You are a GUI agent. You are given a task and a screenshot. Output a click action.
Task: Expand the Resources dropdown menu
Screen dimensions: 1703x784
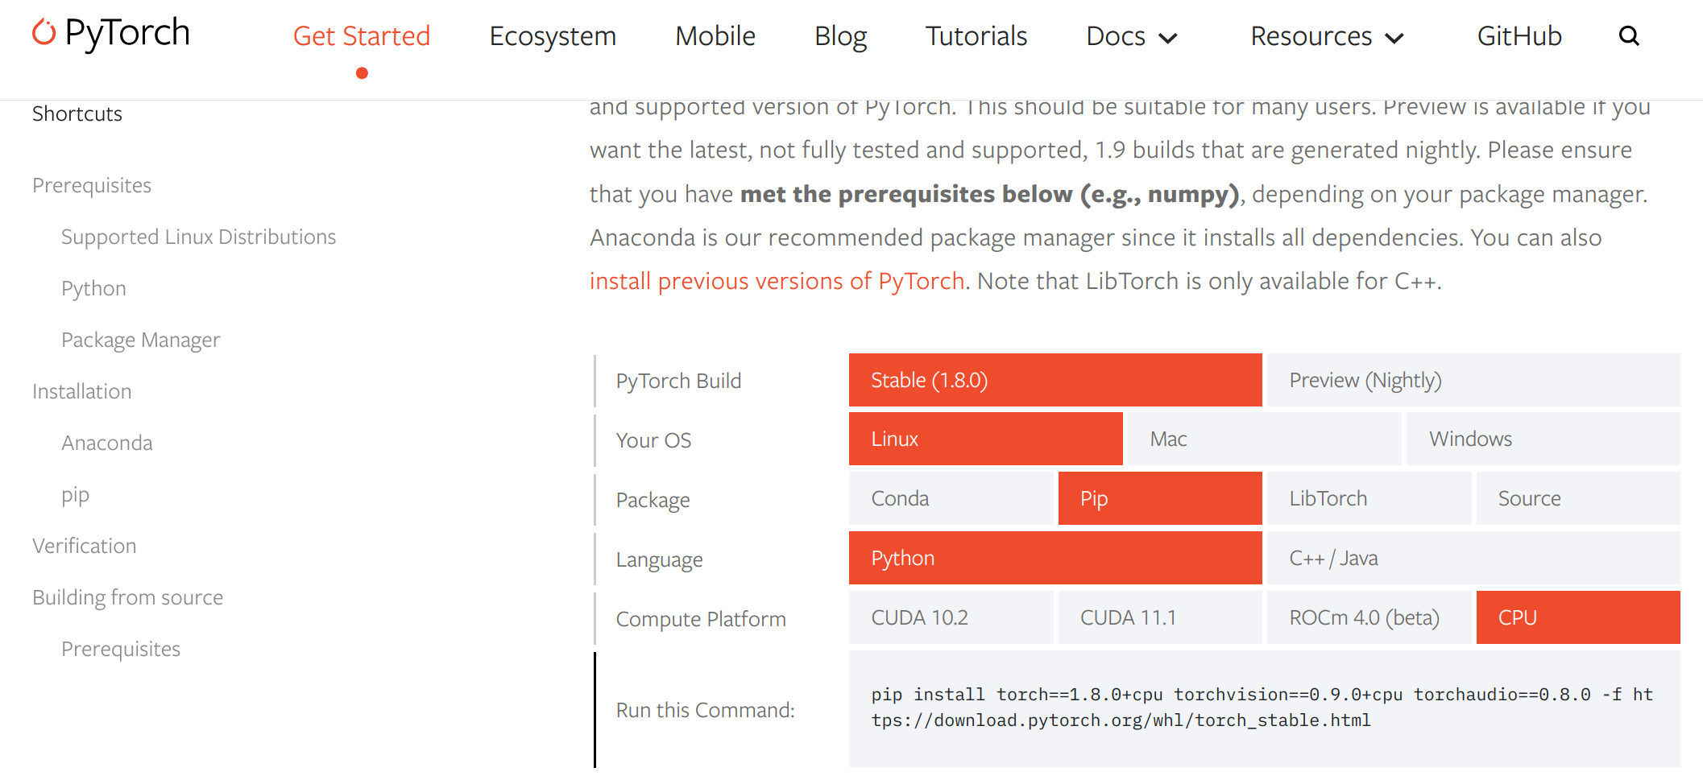coord(1327,36)
